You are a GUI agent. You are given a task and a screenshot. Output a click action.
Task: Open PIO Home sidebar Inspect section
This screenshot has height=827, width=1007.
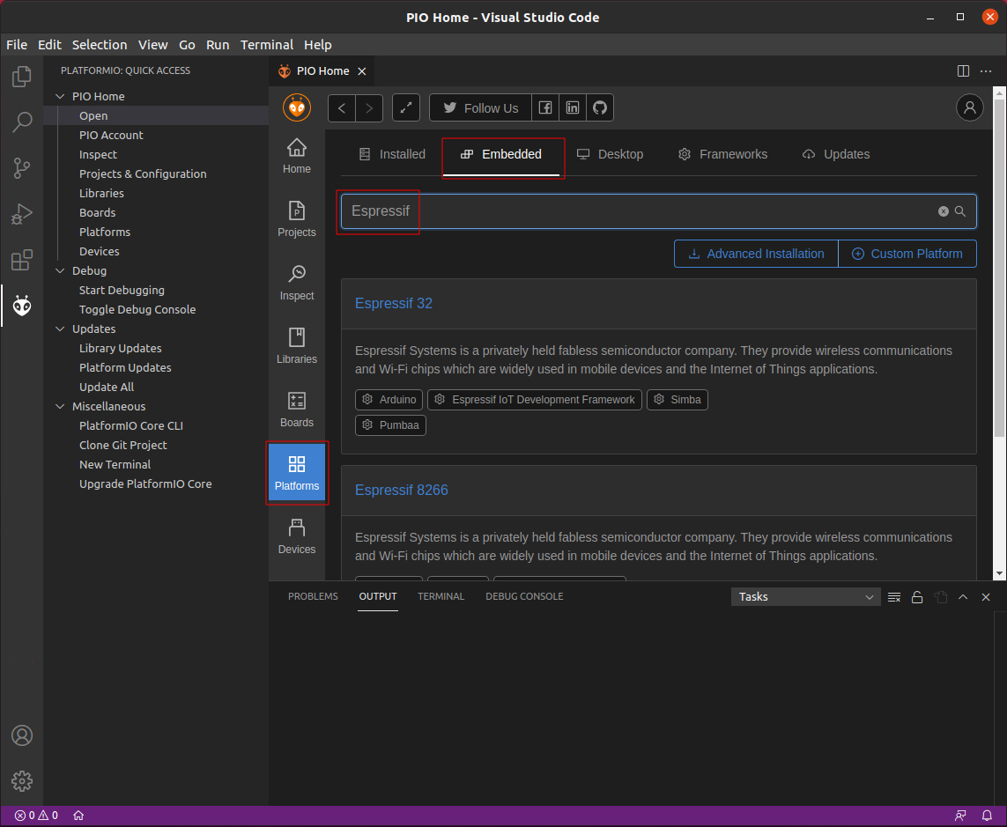click(297, 284)
